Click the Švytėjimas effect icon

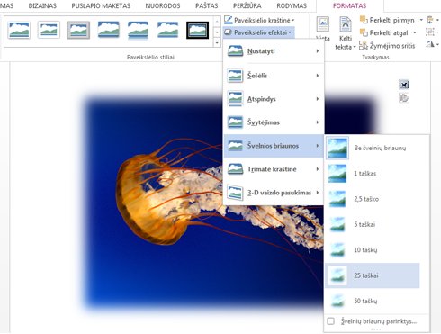point(235,122)
